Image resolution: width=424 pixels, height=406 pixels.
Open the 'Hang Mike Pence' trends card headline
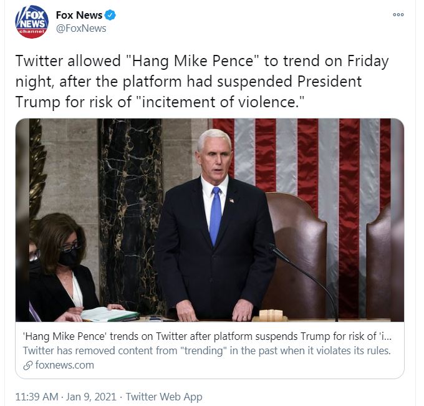click(x=207, y=336)
